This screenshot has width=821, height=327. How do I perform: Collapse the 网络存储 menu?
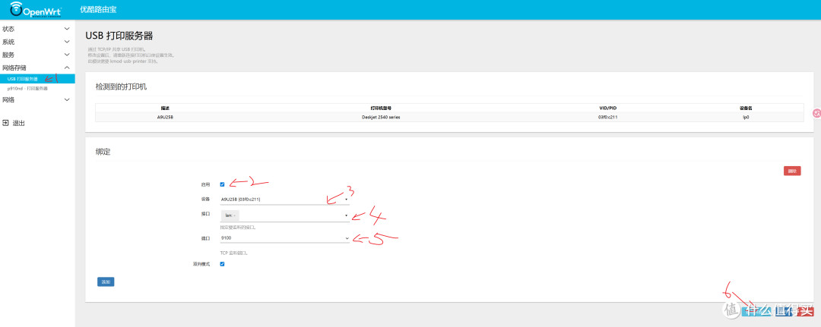click(37, 68)
